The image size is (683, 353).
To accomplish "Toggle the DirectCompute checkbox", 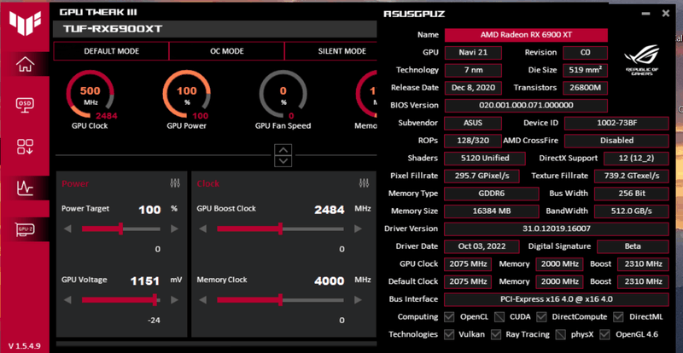I will coord(541,317).
